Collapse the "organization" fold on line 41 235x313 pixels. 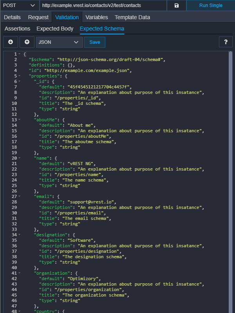tap(19, 273)
